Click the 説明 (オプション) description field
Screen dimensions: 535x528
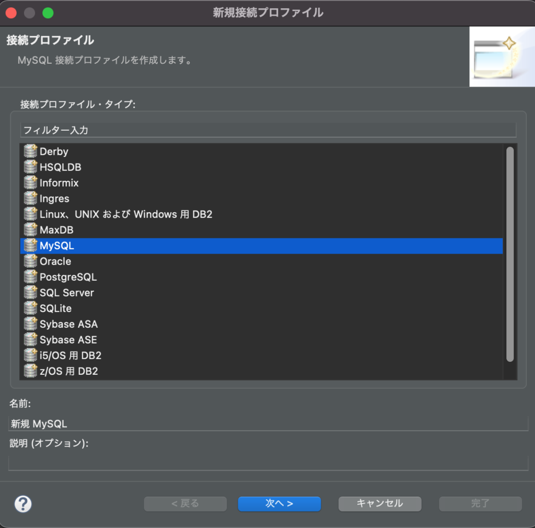[268, 463]
